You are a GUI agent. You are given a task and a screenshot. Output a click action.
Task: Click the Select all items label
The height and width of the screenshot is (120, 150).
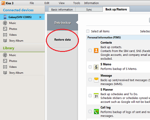pos(100,31)
